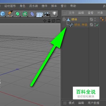Open the 运动图形 menu
Viewport: 106px width, 106px height.
10,6
